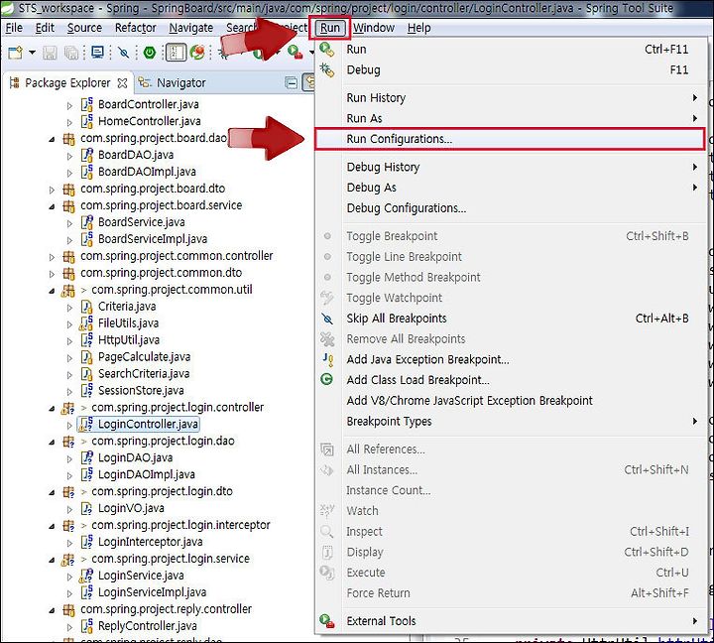The image size is (714, 643).
Task: Select LoginVO.java in the tree
Action: (131, 509)
